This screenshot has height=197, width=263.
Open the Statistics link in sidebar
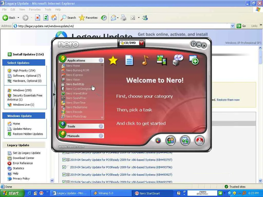(x=18, y=168)
